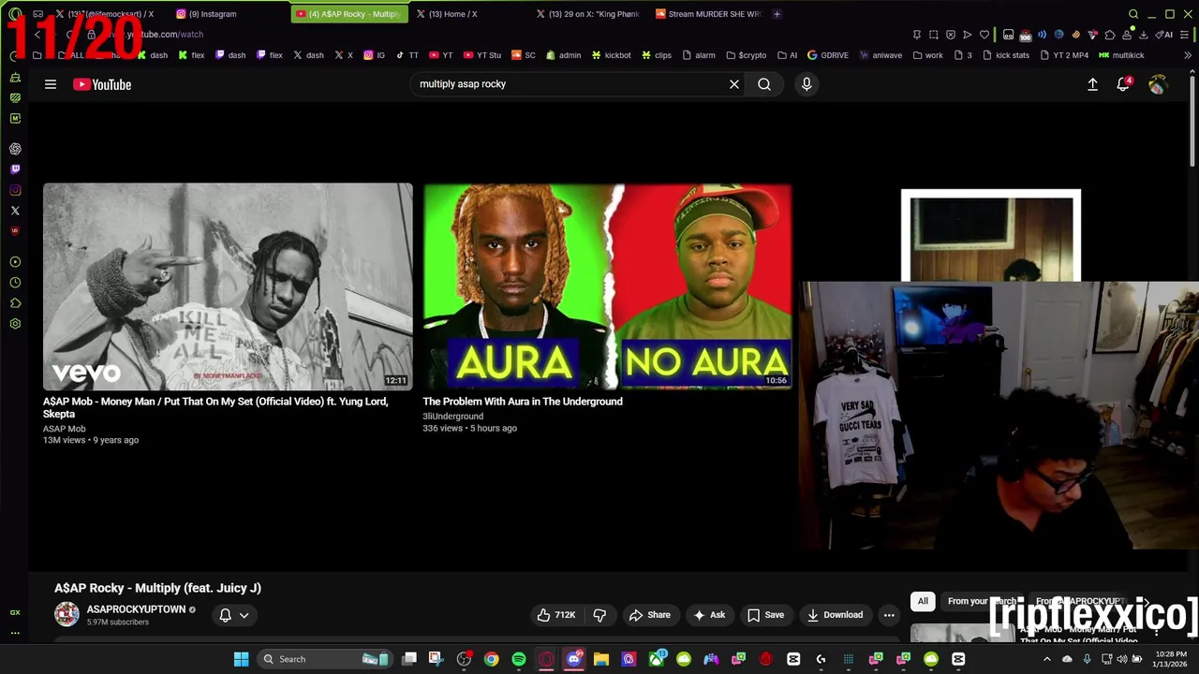Save the video to a playlist
Image resolution: width=1199 pixels, height=674 pixels.
point(765,615)
